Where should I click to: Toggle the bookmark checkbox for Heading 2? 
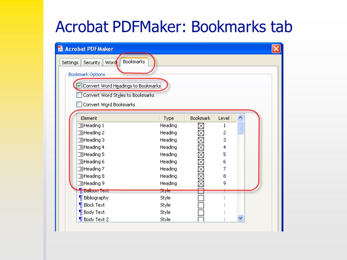click(x=201, y=133)
